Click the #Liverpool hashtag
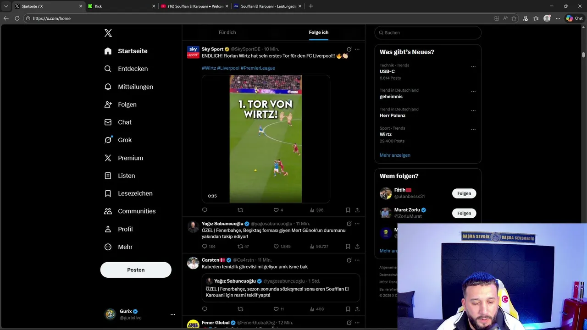Image resolution: width=587 pixels, height=330 pixels. coord(228,68)
